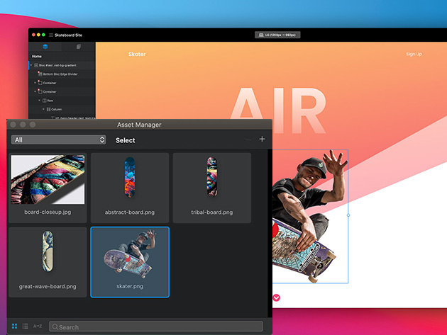This screenshot has height=335, width=447.
Task: Click the great-wave-board.png file name
Action: 48,287
